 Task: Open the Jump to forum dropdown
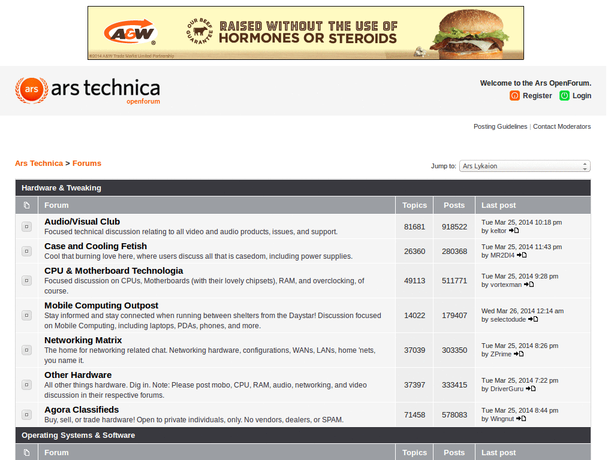[x=525, y=166]
